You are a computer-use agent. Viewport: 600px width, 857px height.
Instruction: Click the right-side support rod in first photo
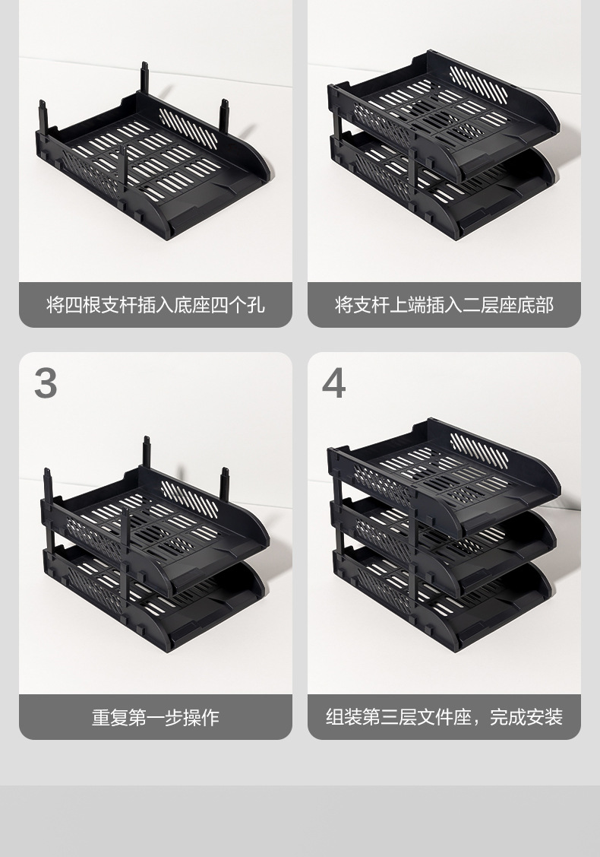click(x=224, y=116)
